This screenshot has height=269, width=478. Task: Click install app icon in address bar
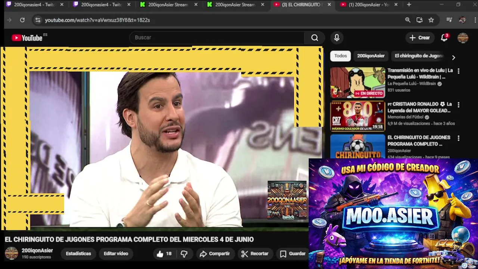pos(419,20)
